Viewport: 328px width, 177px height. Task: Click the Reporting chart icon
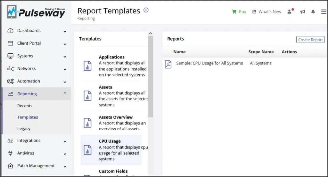pos(10,94)
